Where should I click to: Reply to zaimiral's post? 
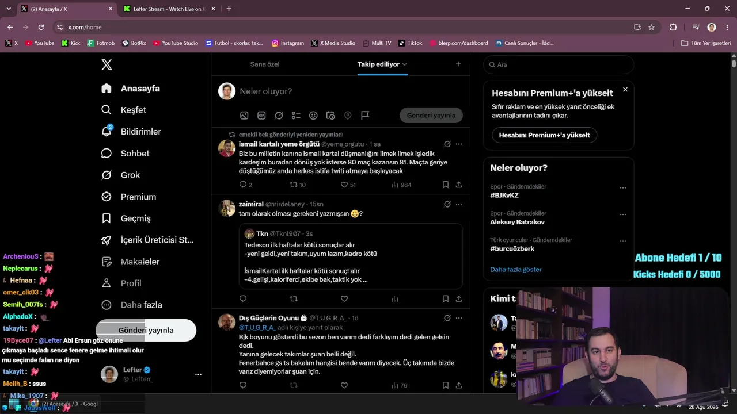(243, 299)
